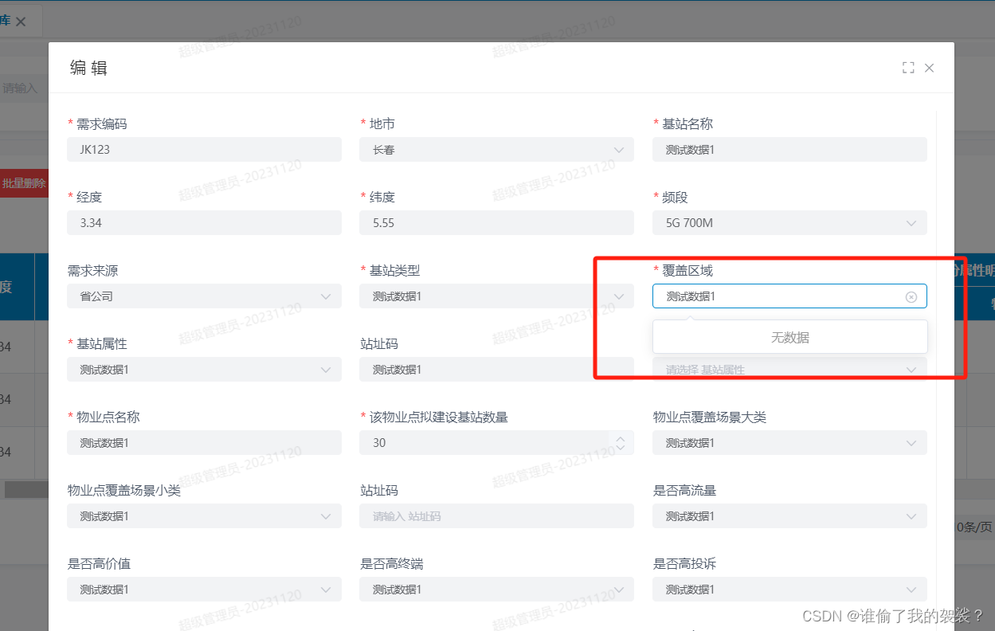Click the 请输入 search box behind the dialog

pos(24,88)
